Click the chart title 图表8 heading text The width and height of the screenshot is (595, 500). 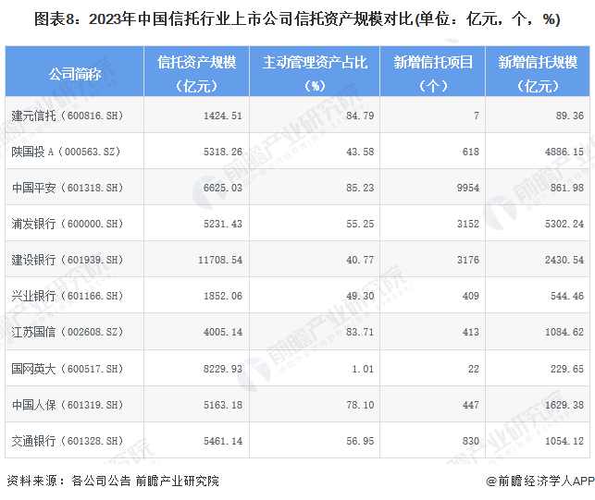[297, 19]
